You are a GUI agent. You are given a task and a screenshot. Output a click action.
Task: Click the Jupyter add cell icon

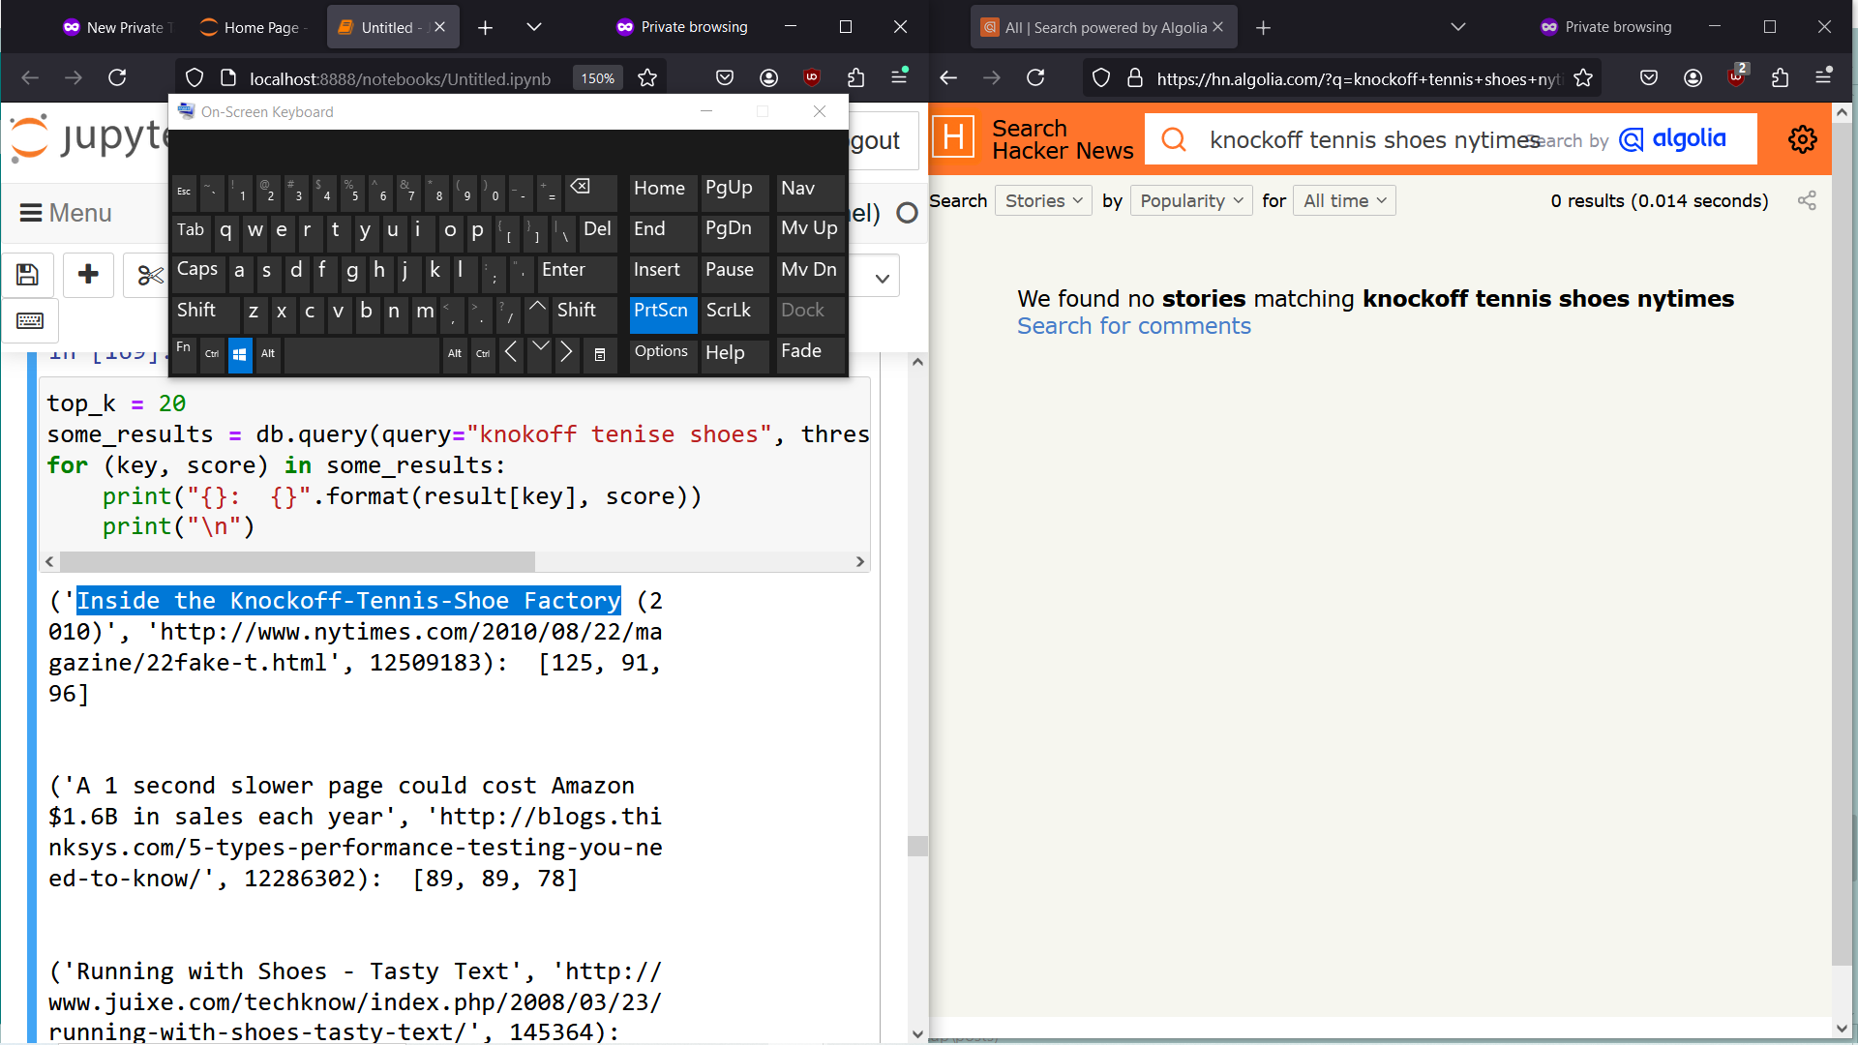click(x=88, y=275)
